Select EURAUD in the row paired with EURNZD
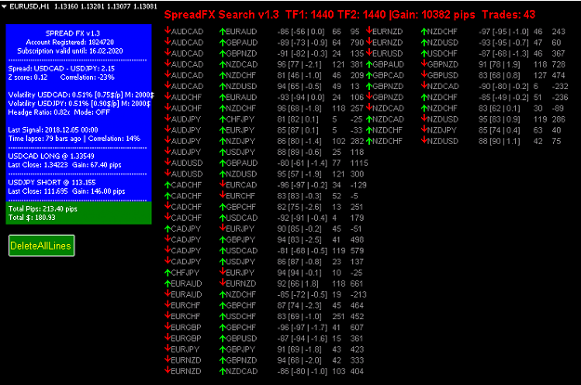This screenshot has width=581, height=385. click(186, 284)
